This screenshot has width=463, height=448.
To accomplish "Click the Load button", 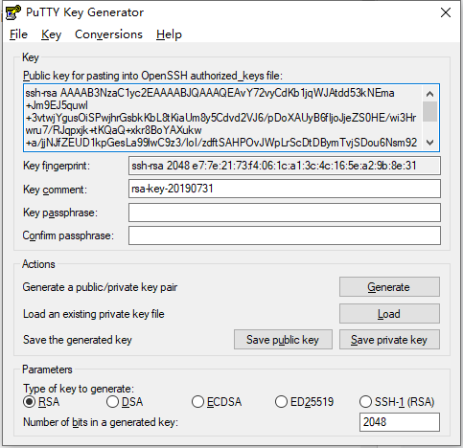I will [389, 314].
